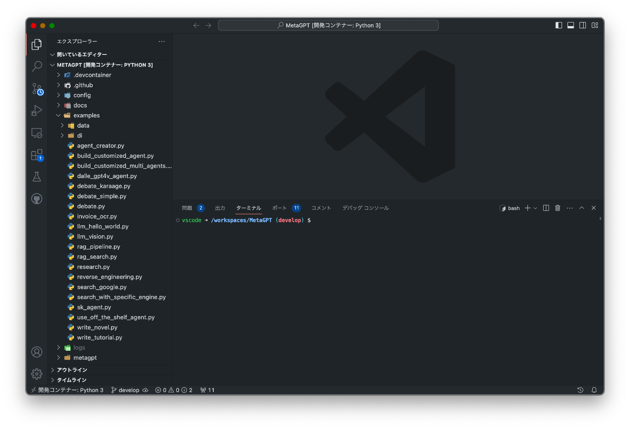Open terminal panel more actions ellipsis

pos(570,208)
